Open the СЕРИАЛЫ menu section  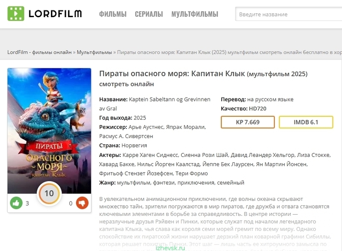pos(149,14)
